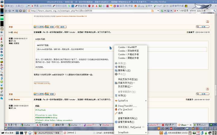This screenshot has width=217, height=135.
Task: Click the reload icon left of stop
Action: [17, 11]
